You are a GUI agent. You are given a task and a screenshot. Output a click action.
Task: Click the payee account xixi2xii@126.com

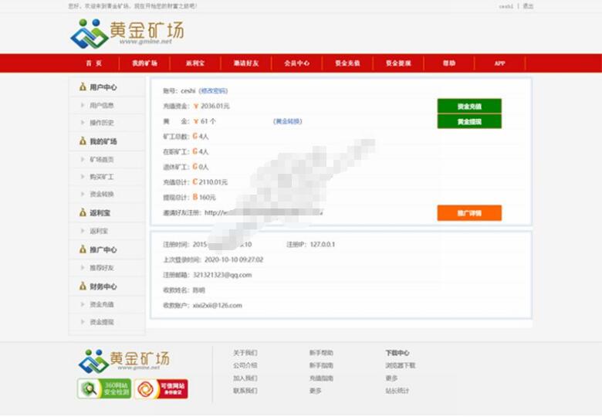point(218,305)
